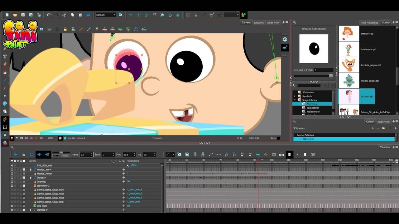Click the Black colour swatch in Camera status bar

point(278,138)
